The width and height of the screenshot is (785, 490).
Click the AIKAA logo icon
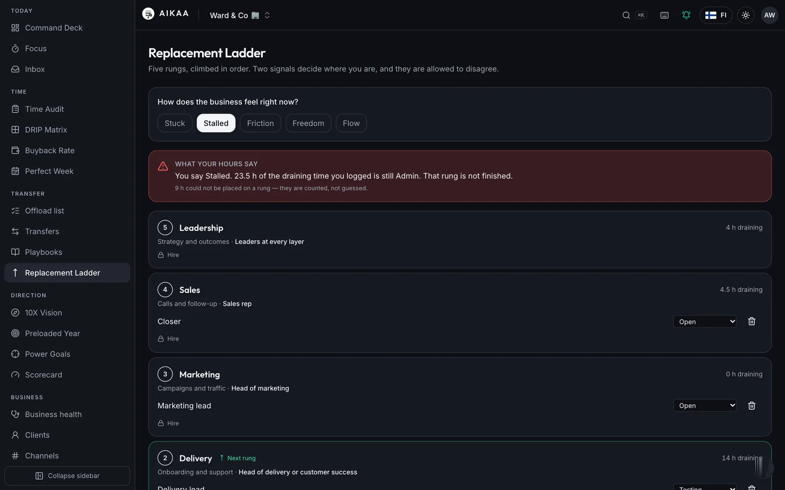pyautogui.click(x=148, y=14)
